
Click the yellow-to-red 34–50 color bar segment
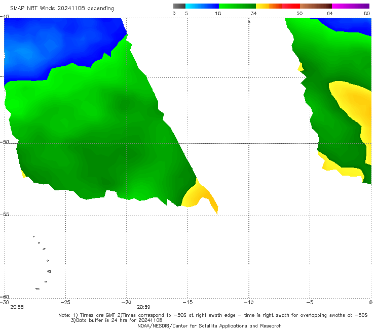coord(278,6)
